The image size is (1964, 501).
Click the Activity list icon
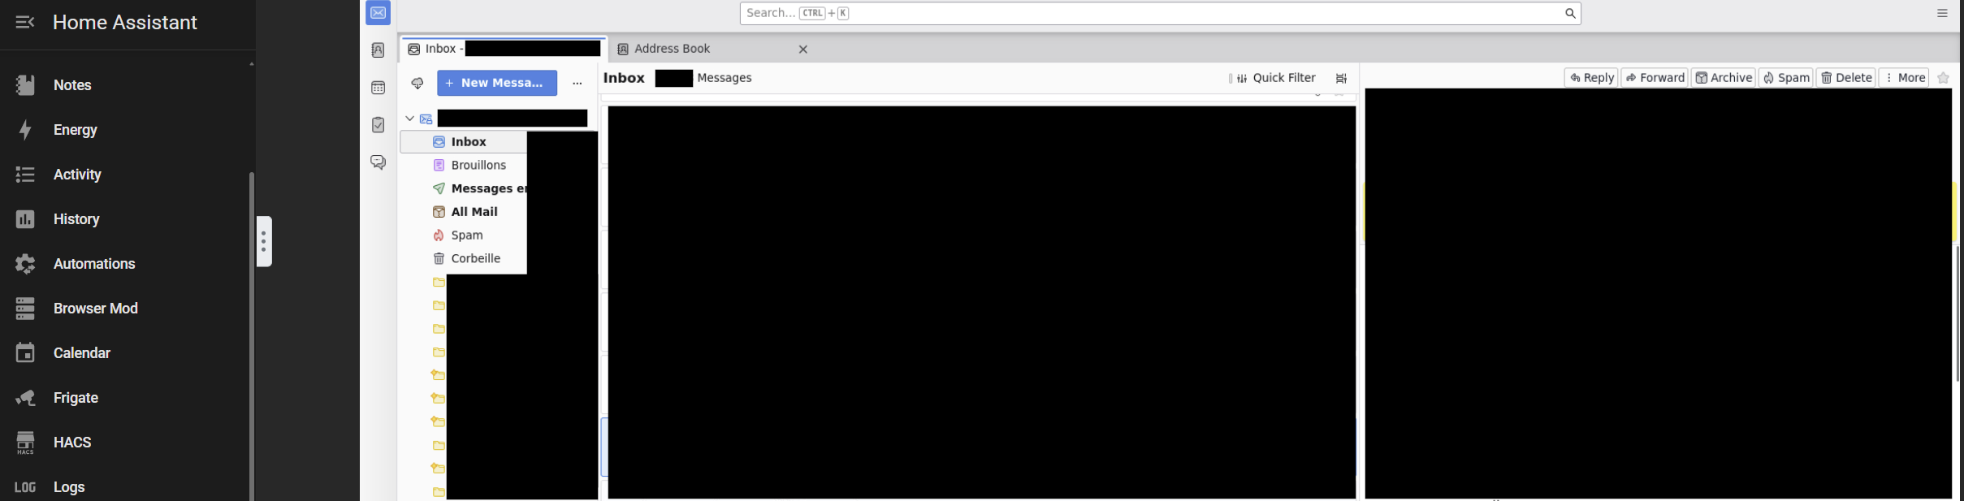click(25, 175)
